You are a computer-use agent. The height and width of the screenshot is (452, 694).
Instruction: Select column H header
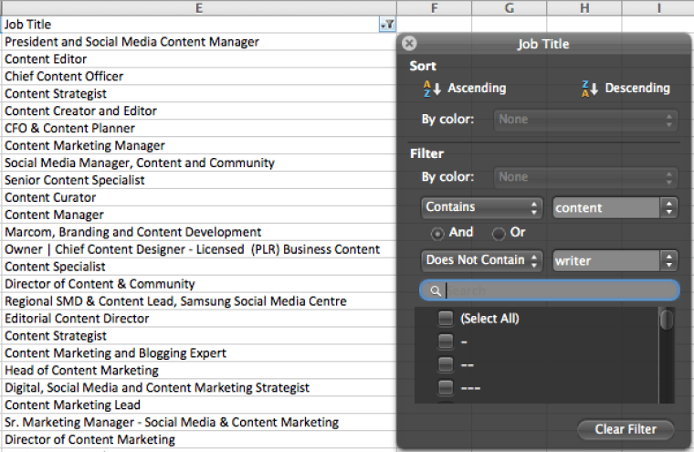click(x=584, y=8)
